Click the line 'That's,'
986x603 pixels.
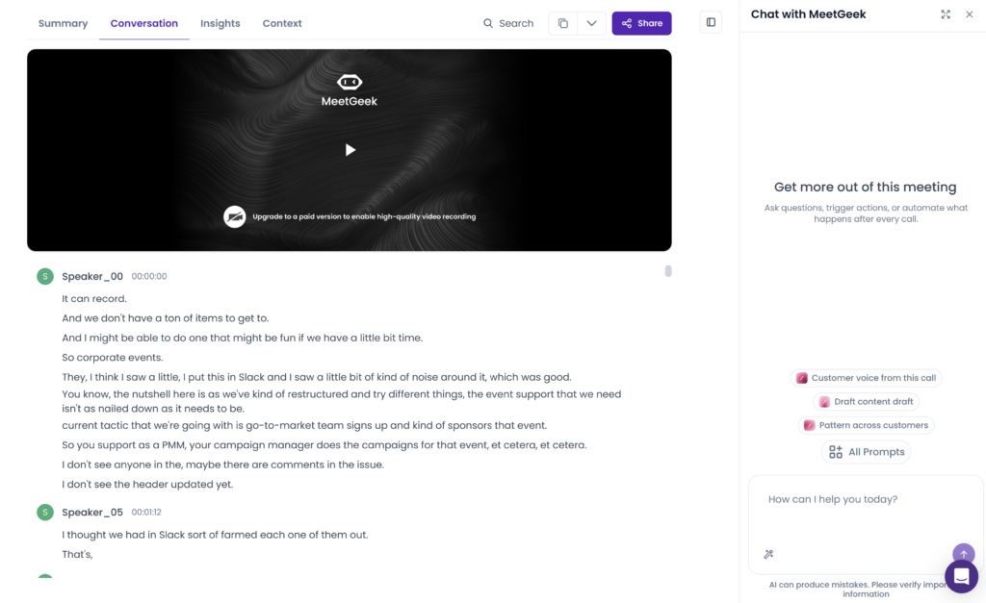click(77, 554)
